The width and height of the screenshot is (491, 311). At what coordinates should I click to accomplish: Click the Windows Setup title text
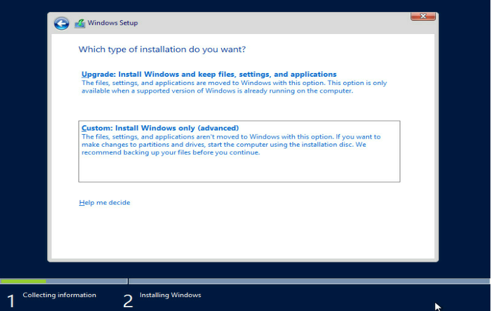(113, 23)
